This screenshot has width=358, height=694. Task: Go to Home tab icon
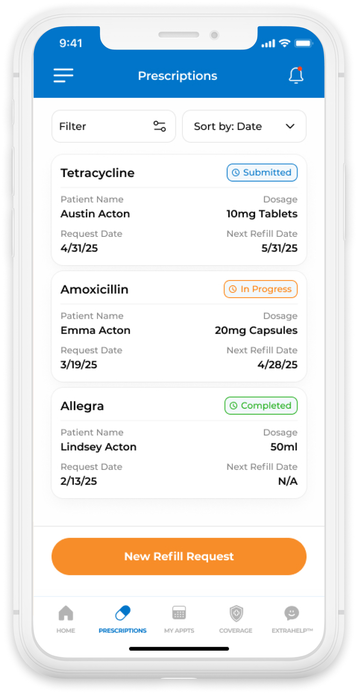point(66,613)
